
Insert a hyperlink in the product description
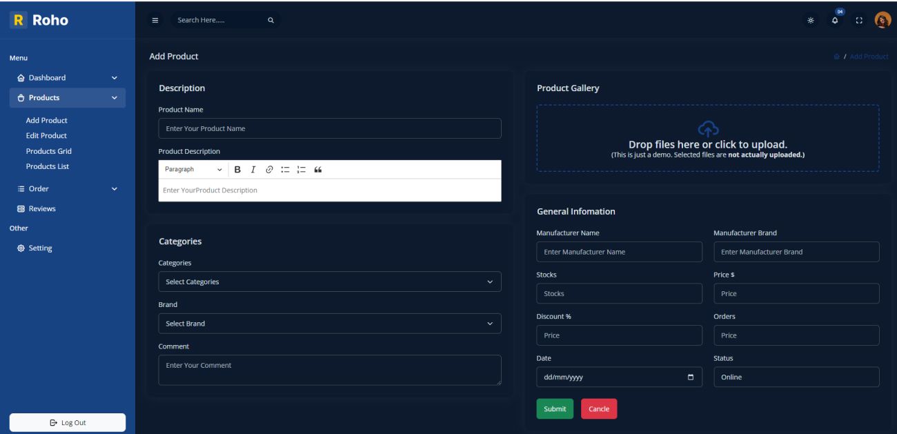tap(268, 170)
